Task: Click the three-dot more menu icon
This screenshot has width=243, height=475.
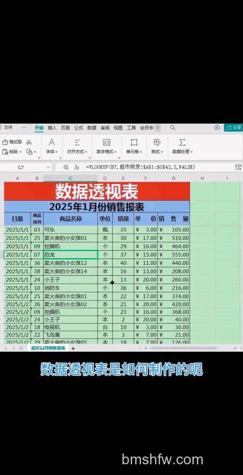Action: (24, 128)
